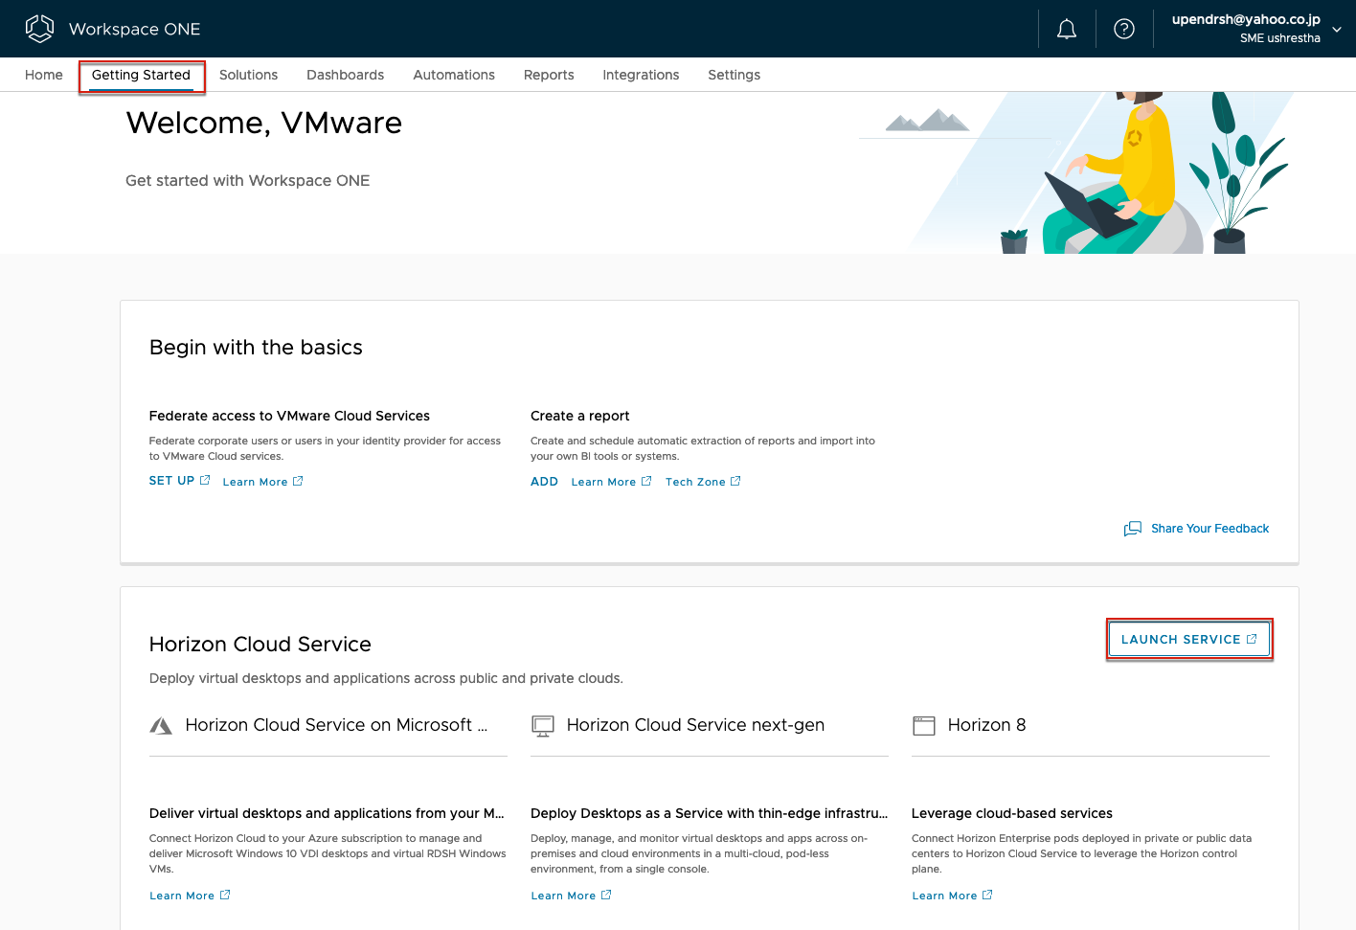Click the Workspace ONE logo icon
Viewport: 1356px width, 930px height.
click(x=39, y=29)
